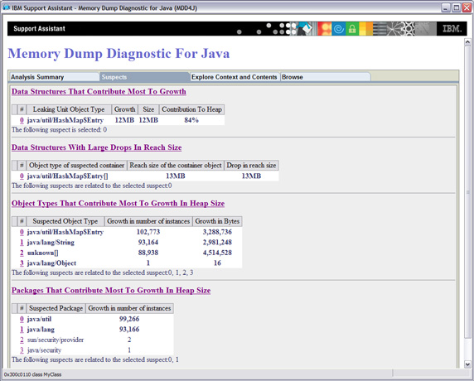Open Data Structures That Contribute Most To Growth link
The width and height of the screenshot is (474, 381).
pyautogui.click(x=99, y=92)
